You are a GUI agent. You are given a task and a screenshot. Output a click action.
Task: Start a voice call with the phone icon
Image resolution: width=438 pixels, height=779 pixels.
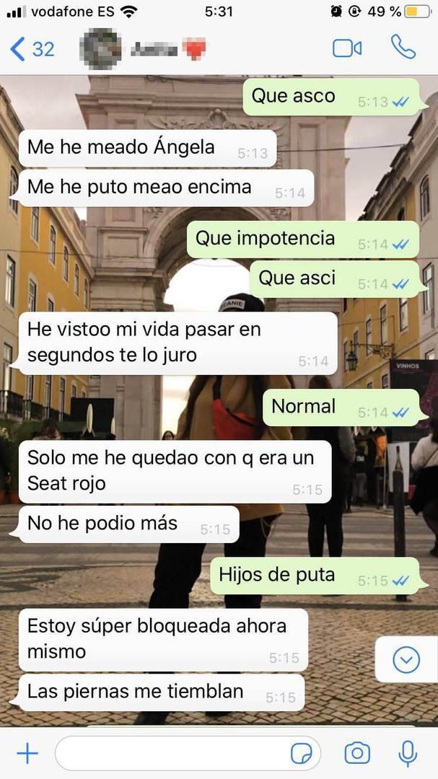point(403,48)
